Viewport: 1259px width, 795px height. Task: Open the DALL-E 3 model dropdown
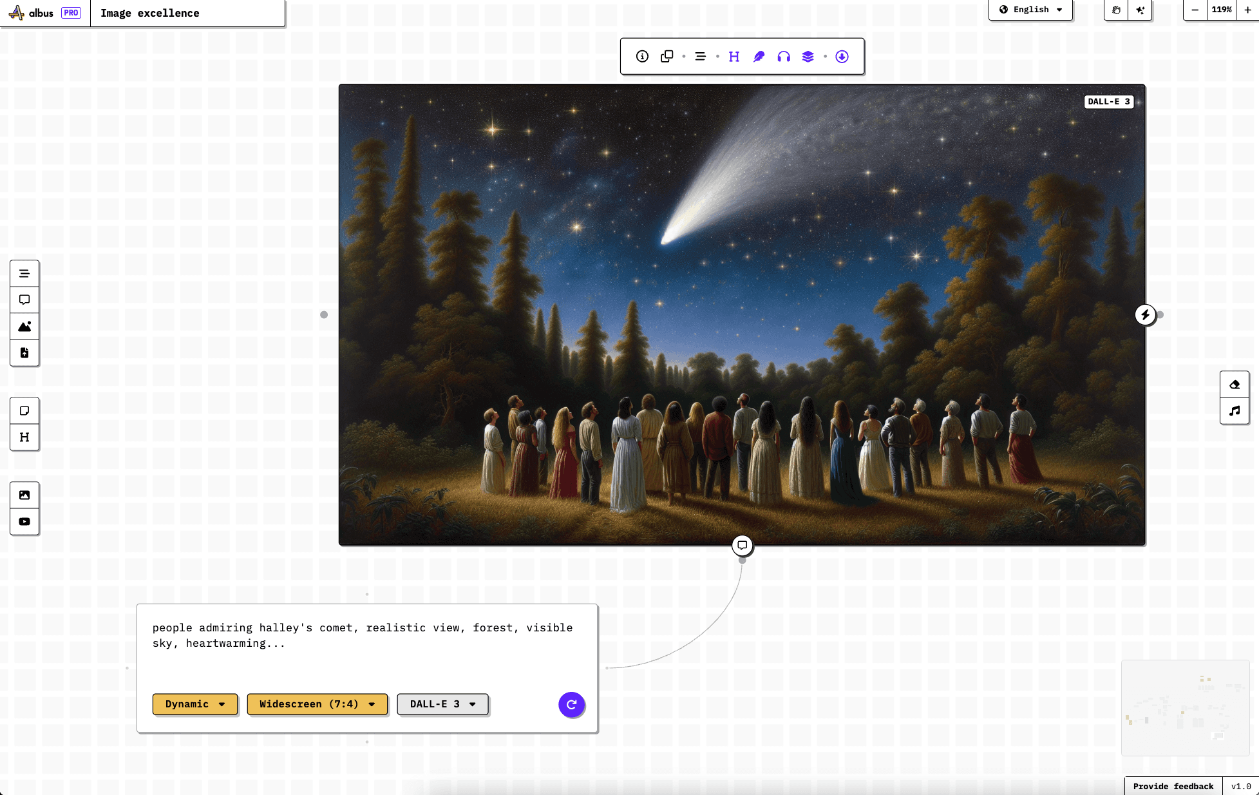click(442, 704)
